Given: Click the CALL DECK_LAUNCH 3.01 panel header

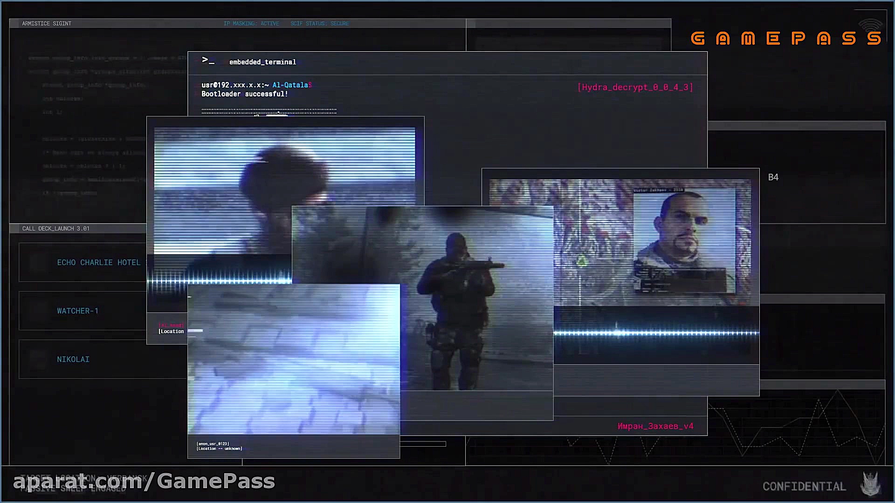Looking at the screenshot, I should [x=56, y=228].
